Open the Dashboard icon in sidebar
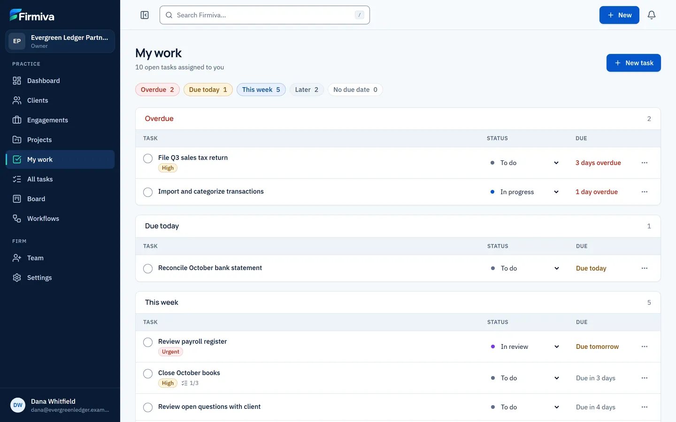Image resolution: width=676 pixels, height=422 pixels. click(17, 81)
